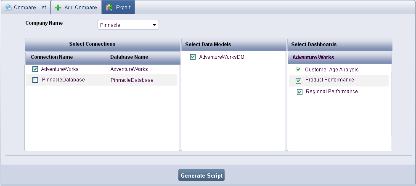Uncheck the AdventureWorksDM data model checkbox
416x186 pixels.
tap(193, 57)
